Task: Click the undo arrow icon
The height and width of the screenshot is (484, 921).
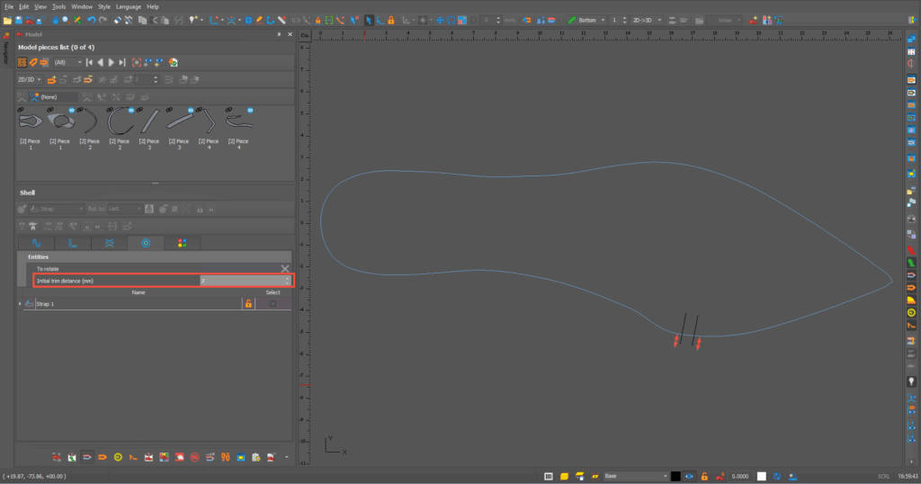Action: (91, 20)
